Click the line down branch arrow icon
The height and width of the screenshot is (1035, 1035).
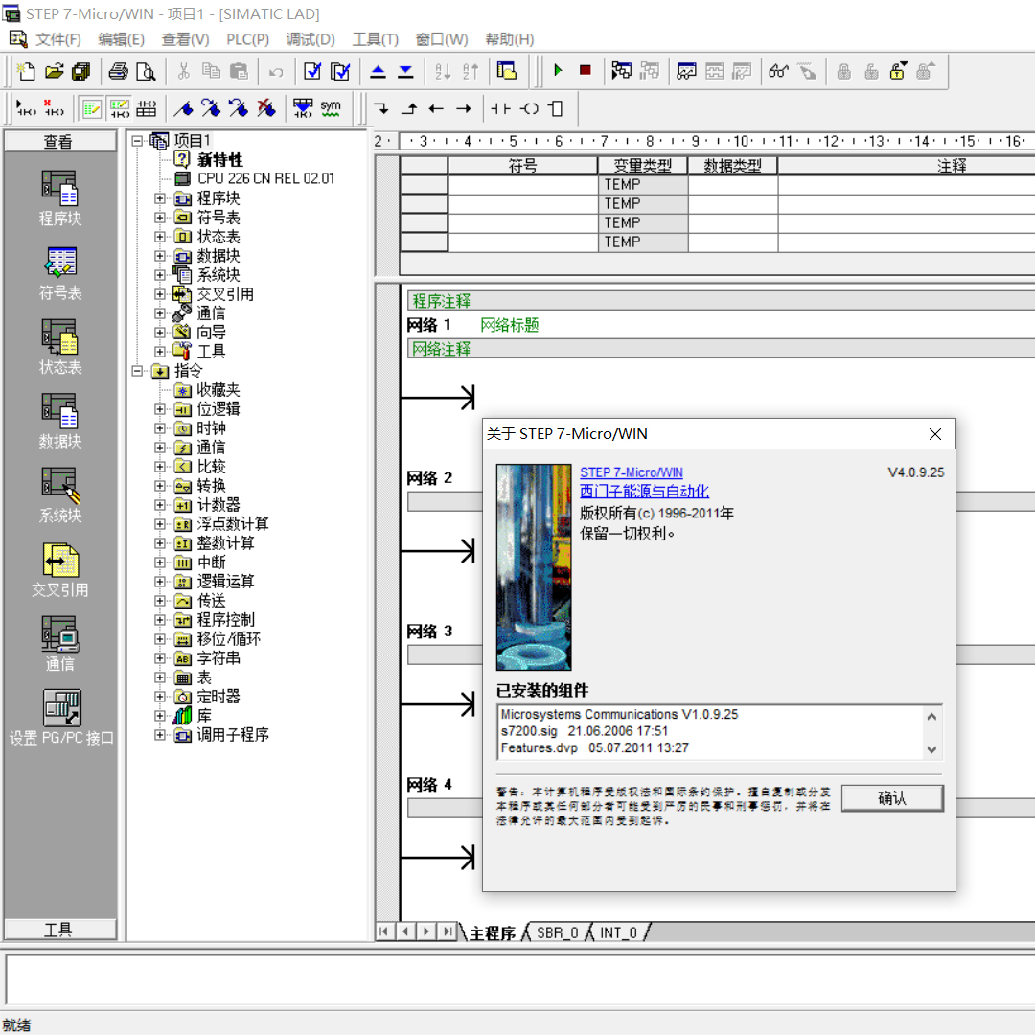380,109
